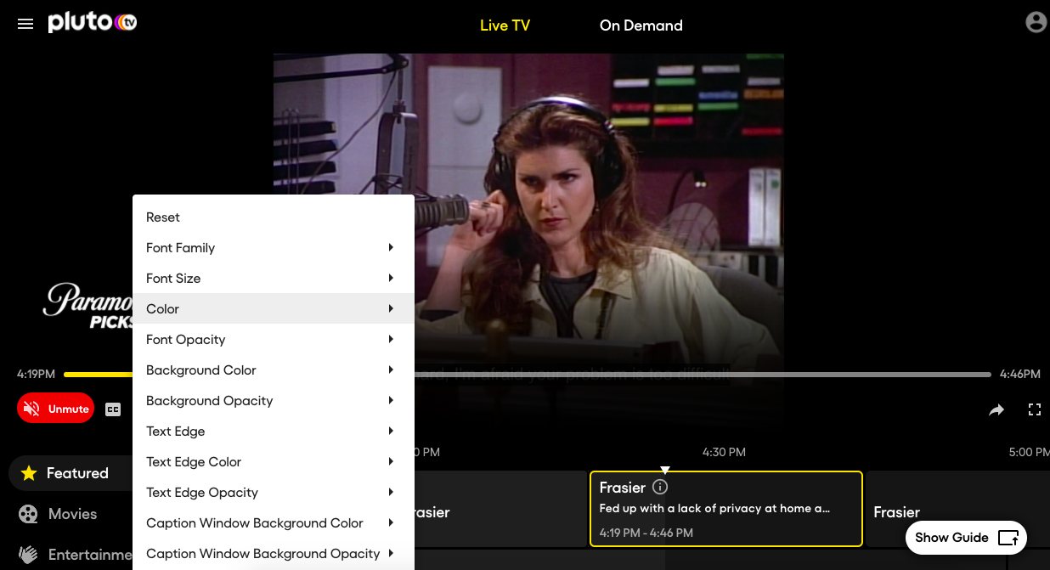Screen dimensions: 1050x570
Task: Toggle closed captions with the CC icon
Action: tap(113, 409)
